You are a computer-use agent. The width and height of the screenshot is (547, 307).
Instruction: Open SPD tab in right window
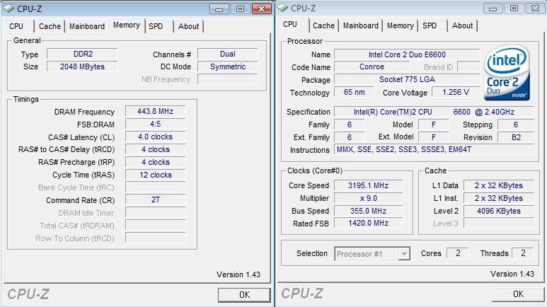click(x=430, y=25)
